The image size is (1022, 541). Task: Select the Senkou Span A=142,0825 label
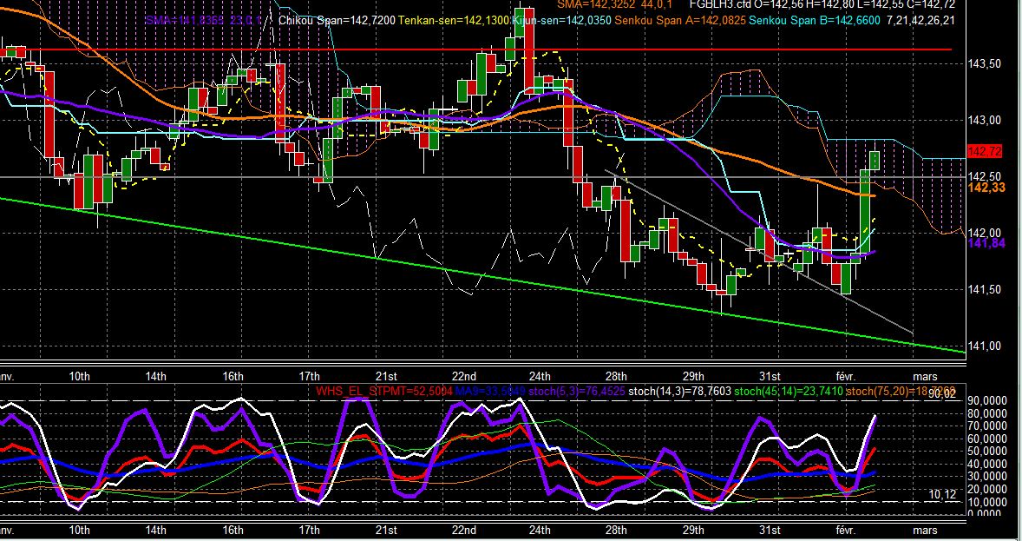pyautogui.click(x=680, y=20)
